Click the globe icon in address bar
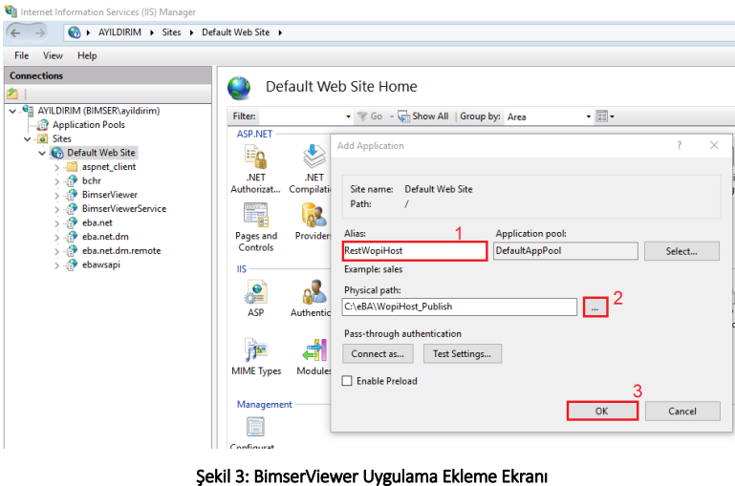Viewport: 735px width, 486px height. (74, 32)
